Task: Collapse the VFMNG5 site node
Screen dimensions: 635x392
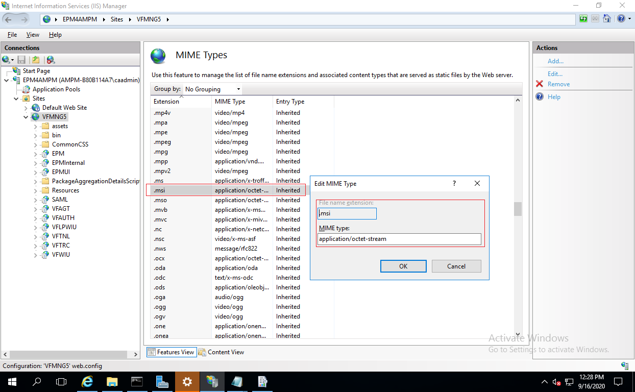Action: [x=26, y=117]
